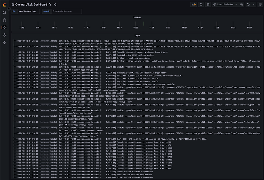Zoom out the time range
Viewport: 264px width, 180px height.
(241, 5)
